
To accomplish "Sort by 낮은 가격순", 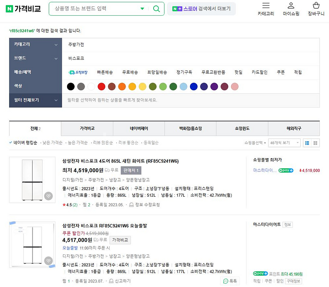I will [x=52, y=143].
